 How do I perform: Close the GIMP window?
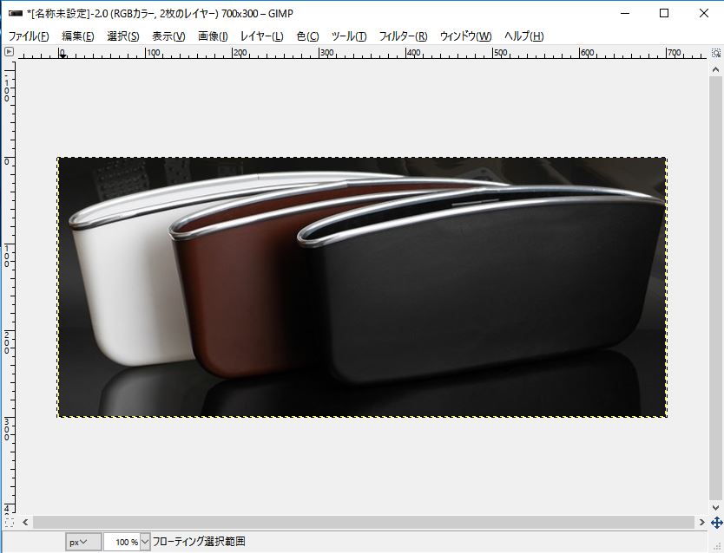(704, 13)
